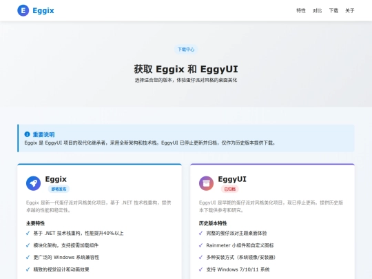Click the text 精致的视觉设计和动画效果

61,269
